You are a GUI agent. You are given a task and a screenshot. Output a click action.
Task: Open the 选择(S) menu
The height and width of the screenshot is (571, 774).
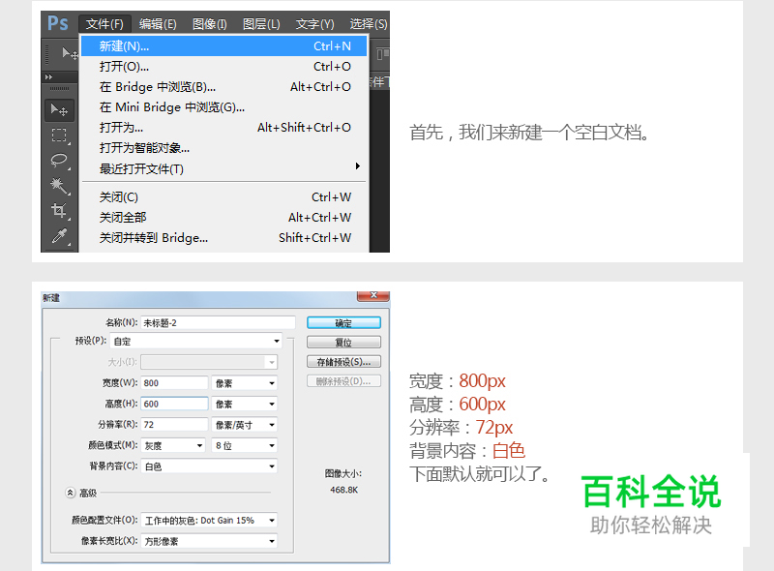(x=368, y=23)
